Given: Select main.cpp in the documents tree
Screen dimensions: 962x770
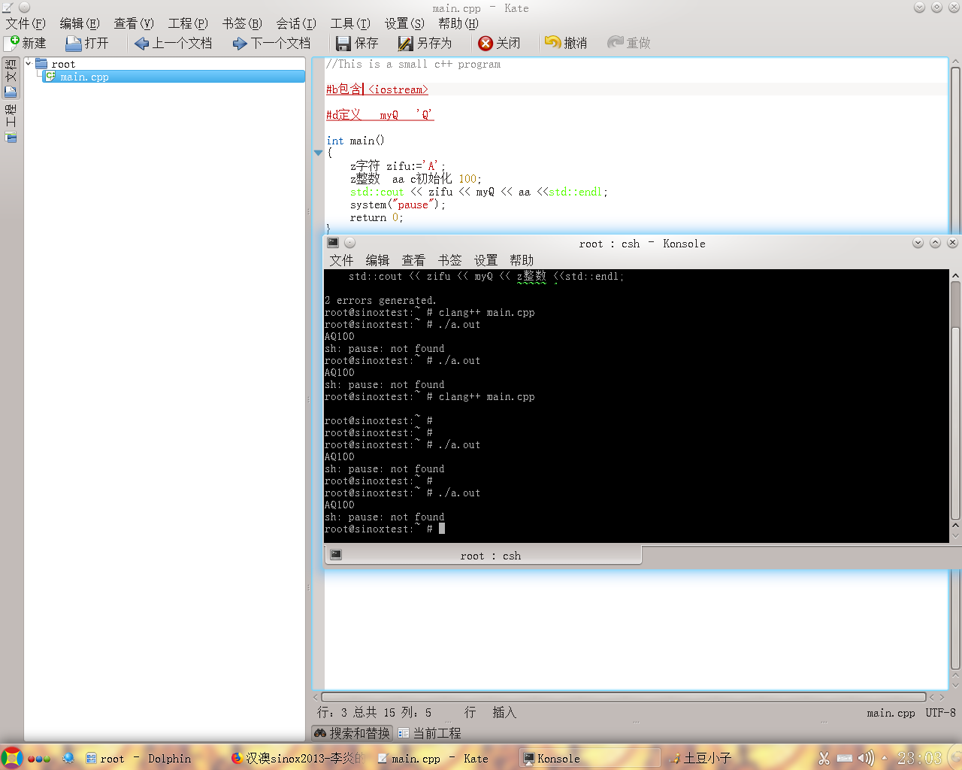Looking at the screenshot, I should (x=174, y=77).
